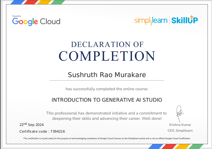Click the large 'COMPLETION' title
The image size is (212, 149).
coord(107,56)
